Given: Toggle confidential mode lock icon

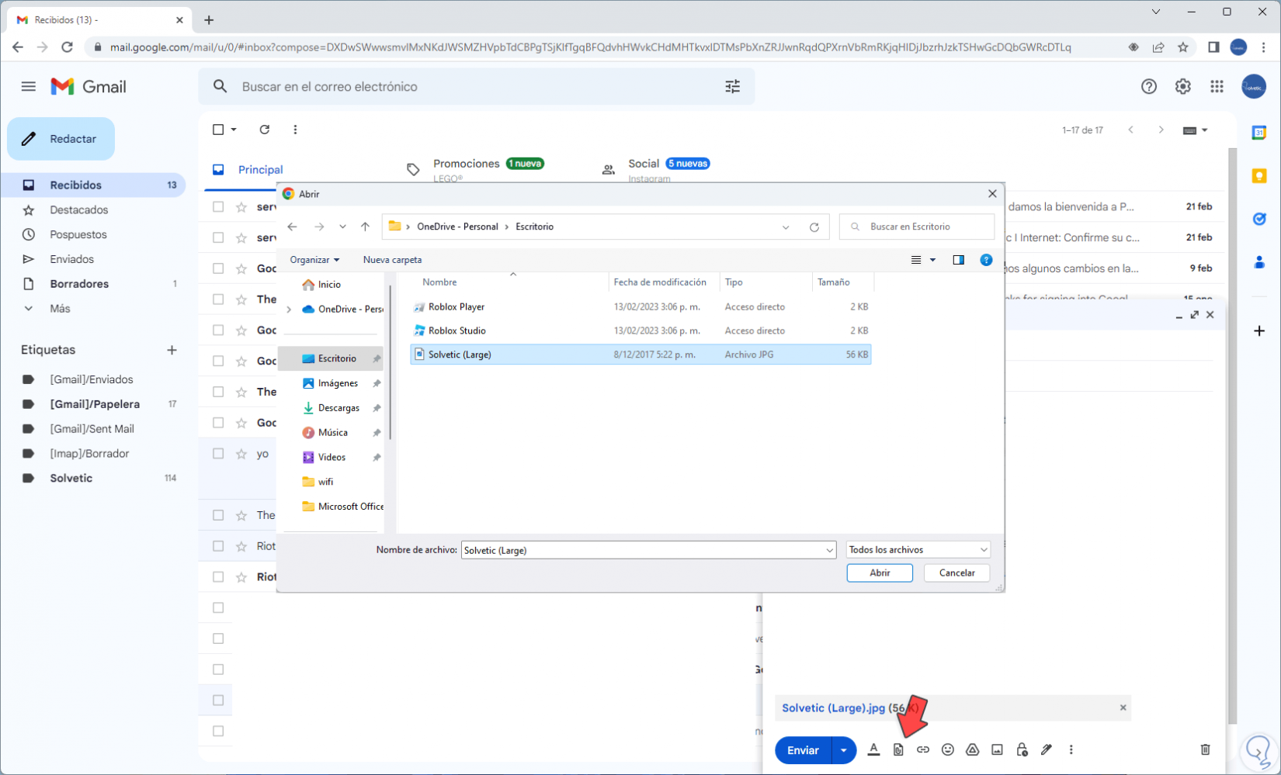Looking at the screenshot, I should pos(1022,749).
